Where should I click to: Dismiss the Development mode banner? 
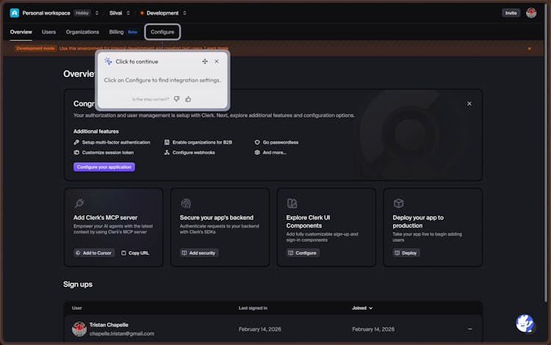click(529, 48)
